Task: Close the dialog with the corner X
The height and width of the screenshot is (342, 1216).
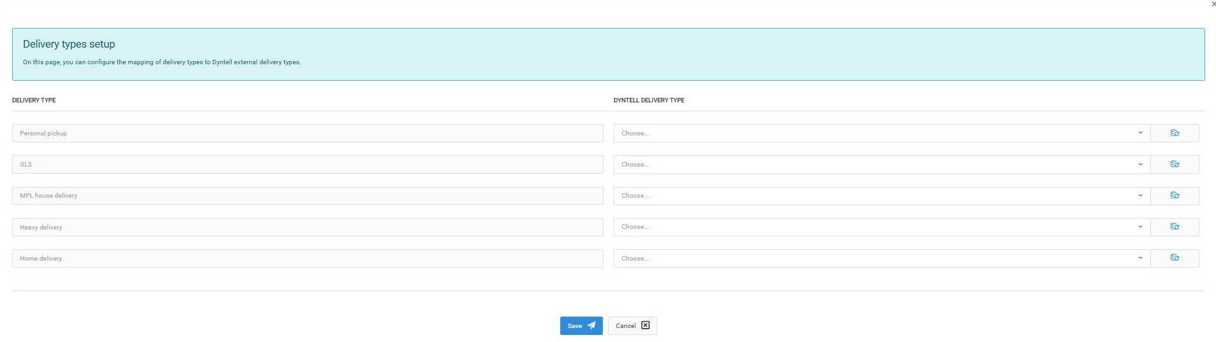Action: click(x=1213, y=4)
